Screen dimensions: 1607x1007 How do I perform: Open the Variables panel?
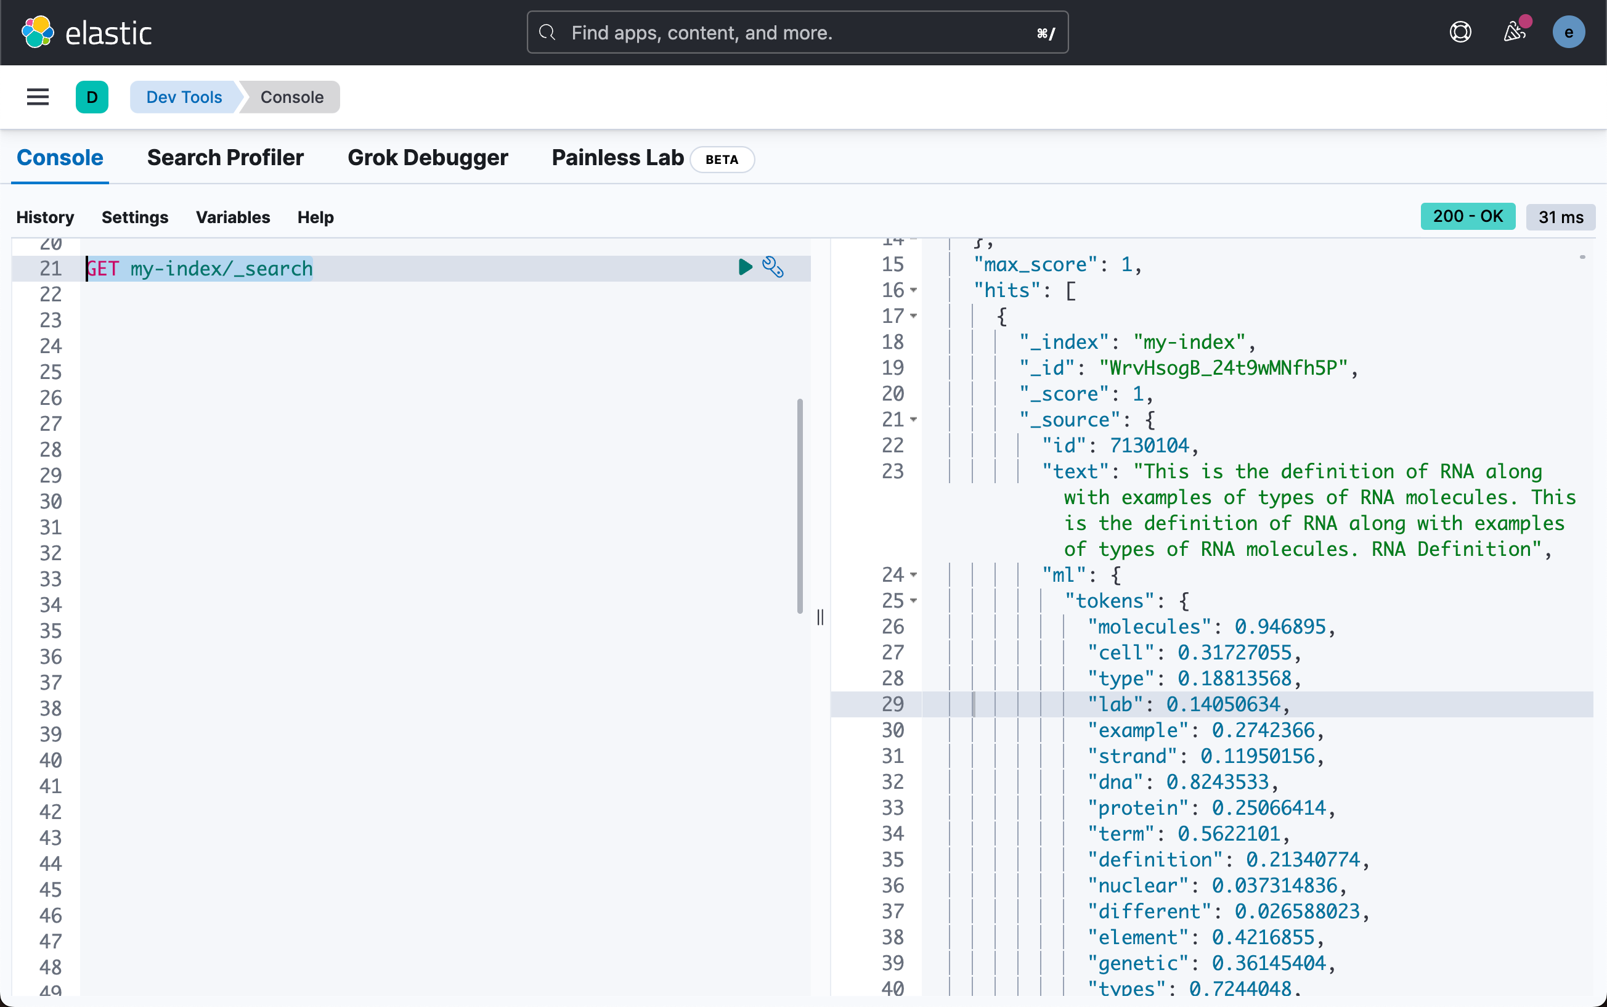click(x=232, y=217)
